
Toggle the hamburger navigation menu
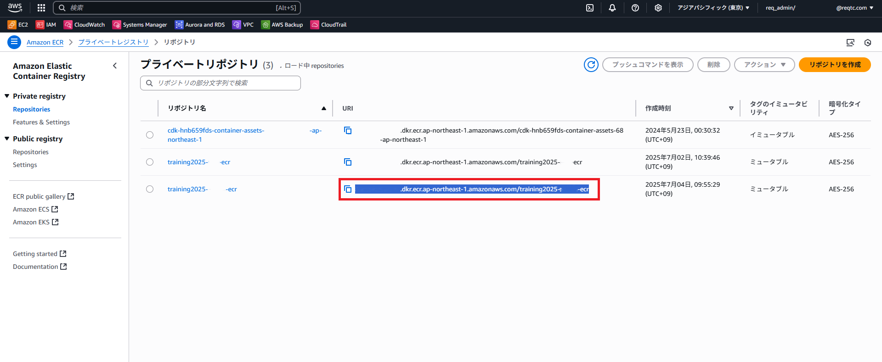pyautogui.click(x=14, y=42)
